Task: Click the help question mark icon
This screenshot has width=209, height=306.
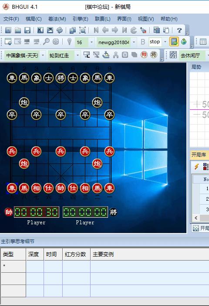Action: [179, 30]
